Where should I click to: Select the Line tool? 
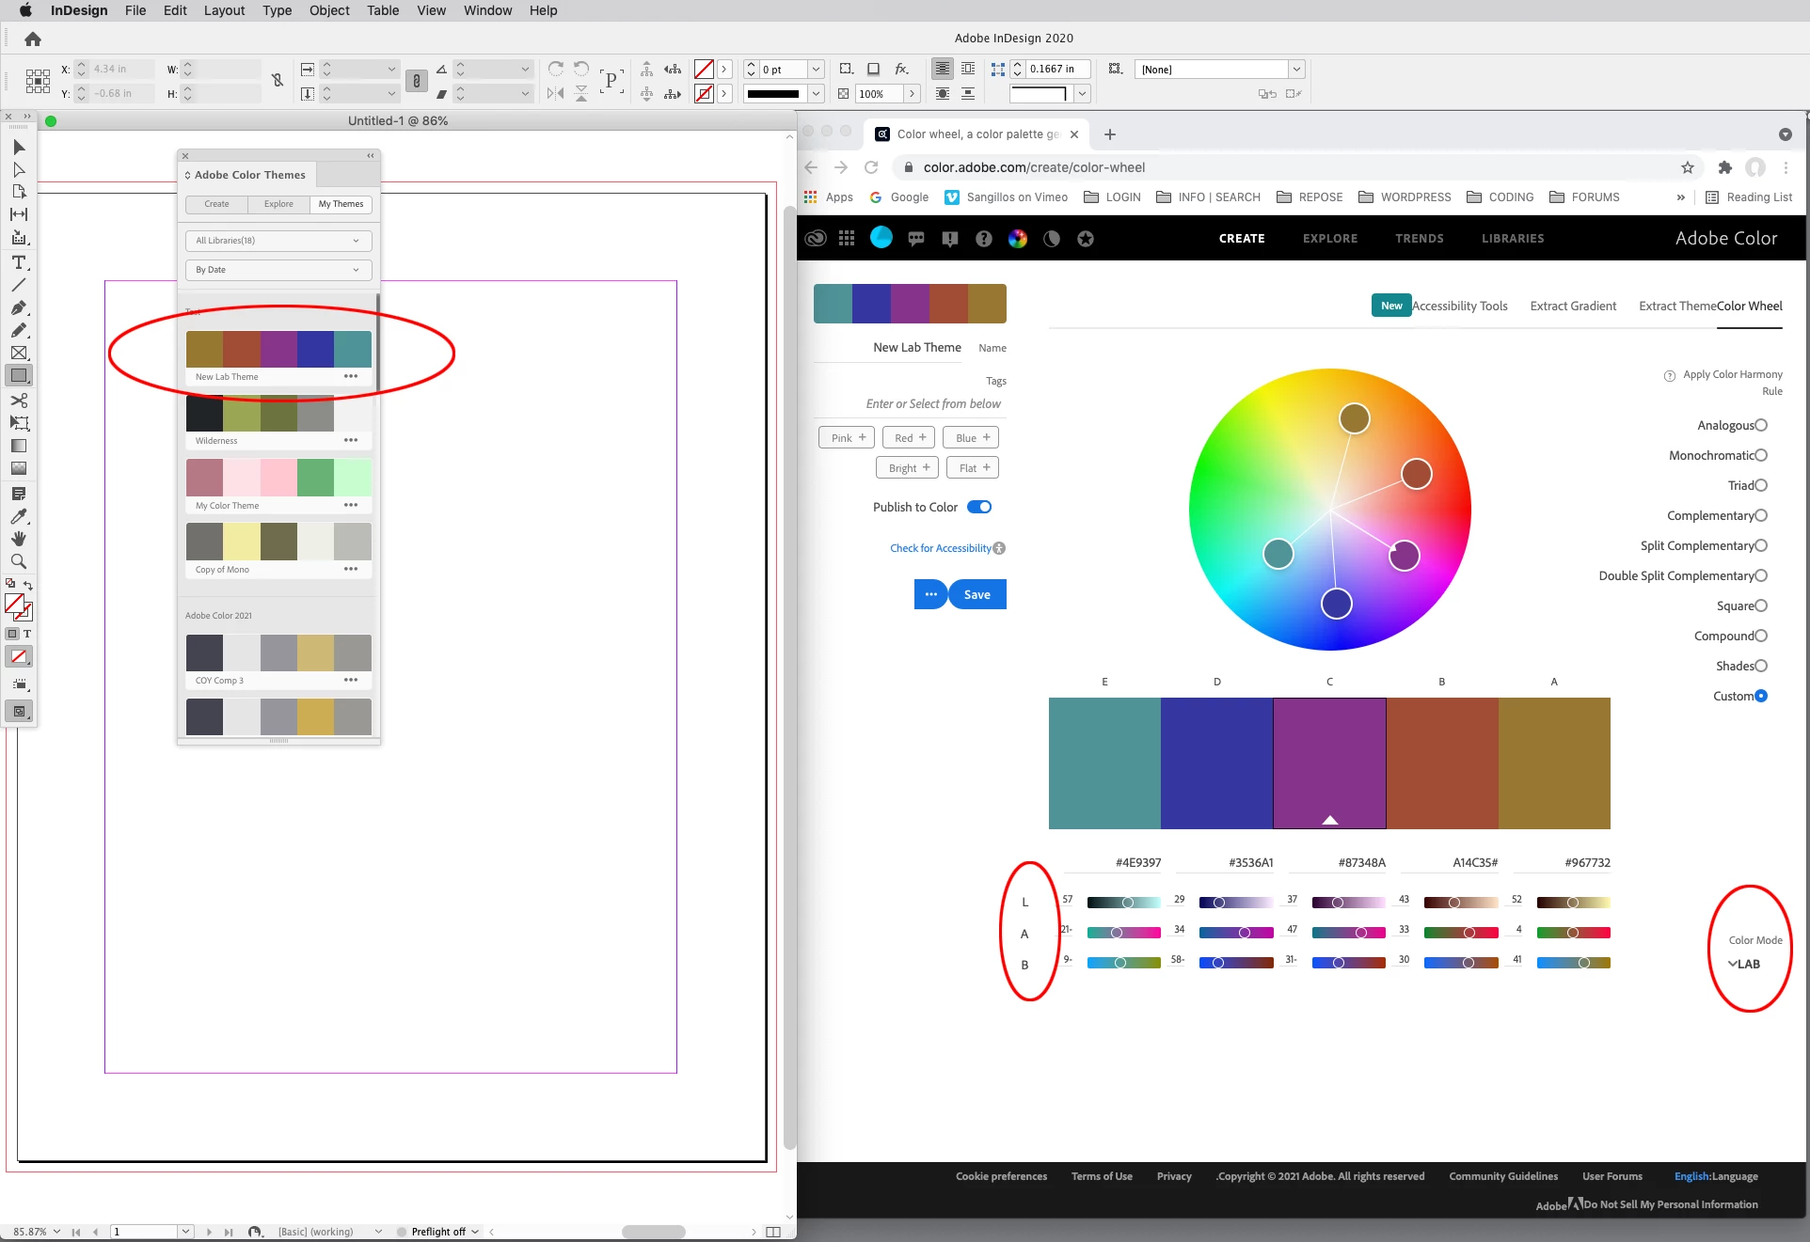[19, 285]
